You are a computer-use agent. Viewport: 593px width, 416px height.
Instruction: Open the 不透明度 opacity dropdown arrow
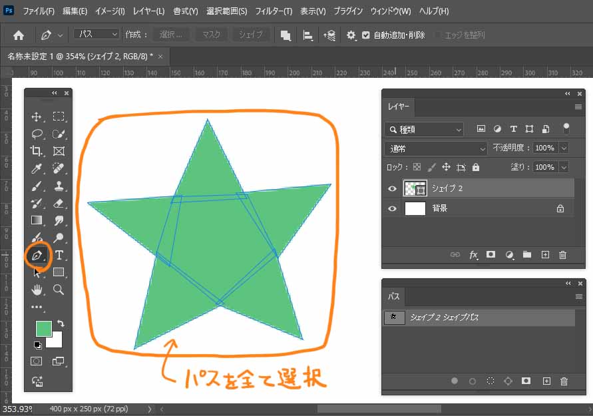(564, 148)
